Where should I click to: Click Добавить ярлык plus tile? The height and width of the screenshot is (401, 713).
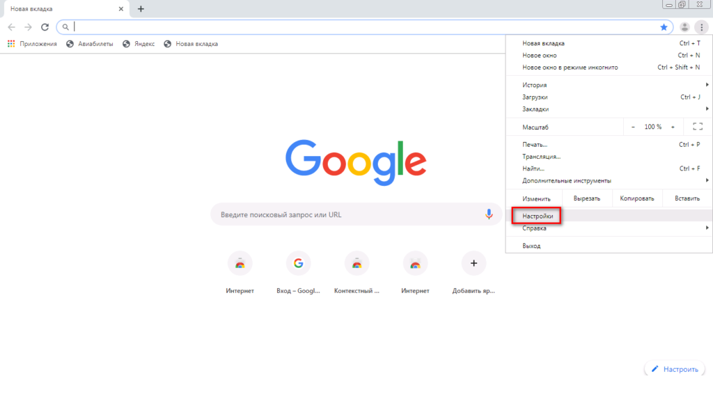pyautogui.click(x=473, y=273)
